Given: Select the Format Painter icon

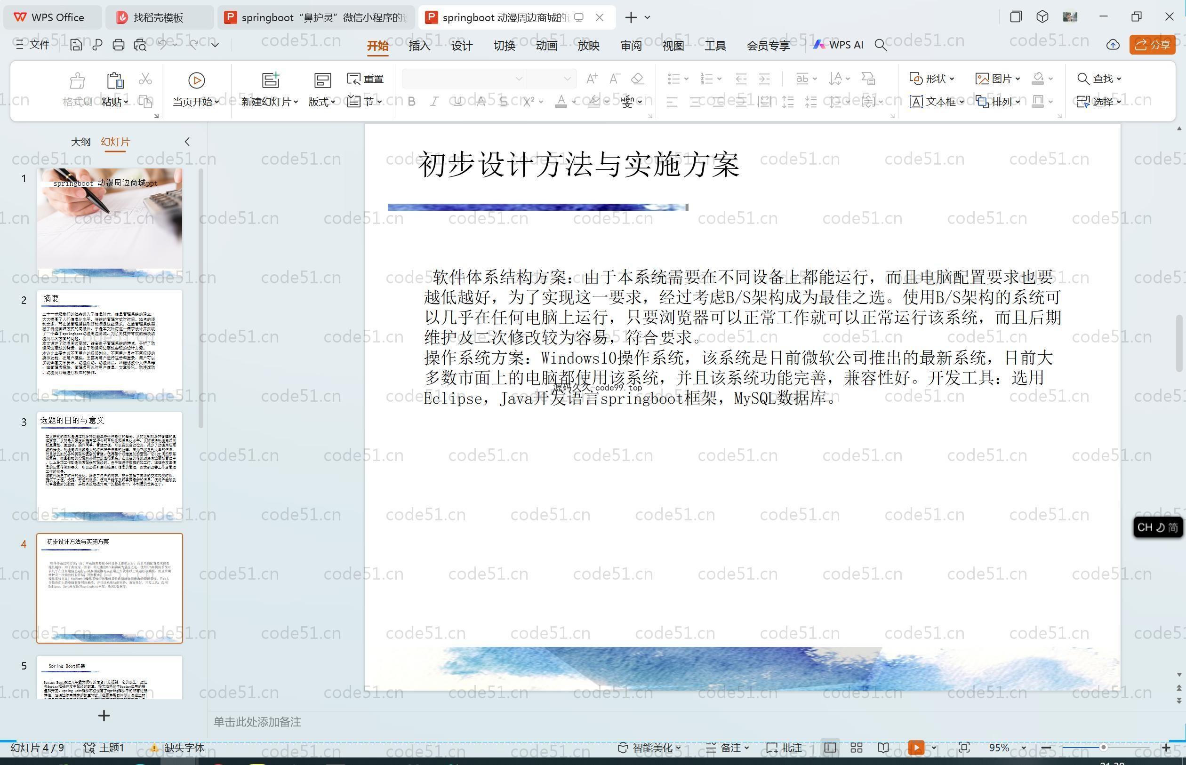Looking at the screenshot, I should tap(78, 80).
